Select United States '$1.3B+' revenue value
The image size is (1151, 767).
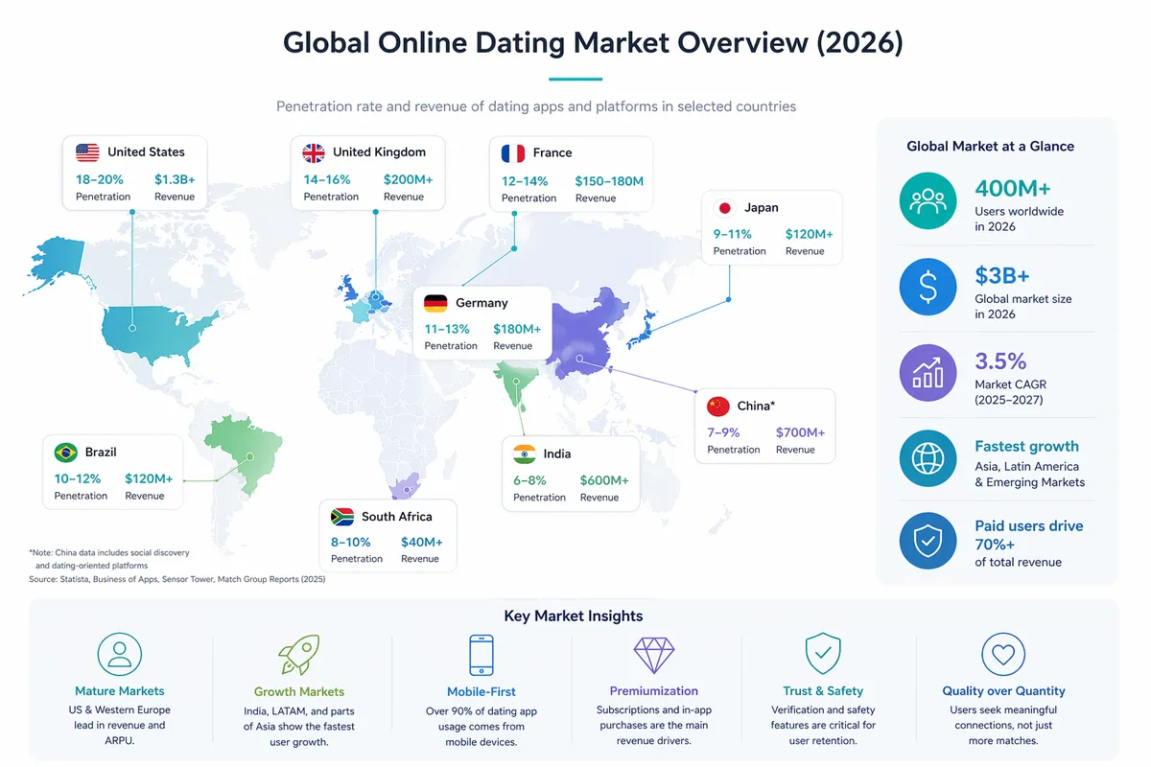pyautogui.click(x=175, y=179)
